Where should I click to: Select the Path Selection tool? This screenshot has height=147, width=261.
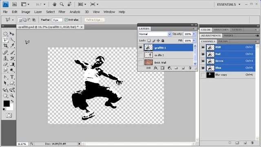5,83
